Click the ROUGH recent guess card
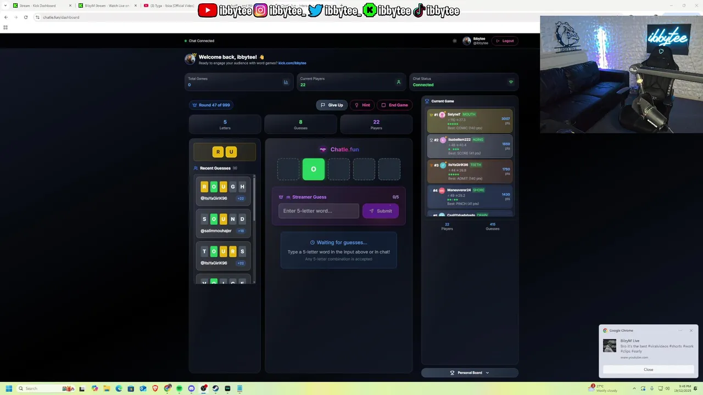This screenshot has height=395, width=703. tap(223, 191)
